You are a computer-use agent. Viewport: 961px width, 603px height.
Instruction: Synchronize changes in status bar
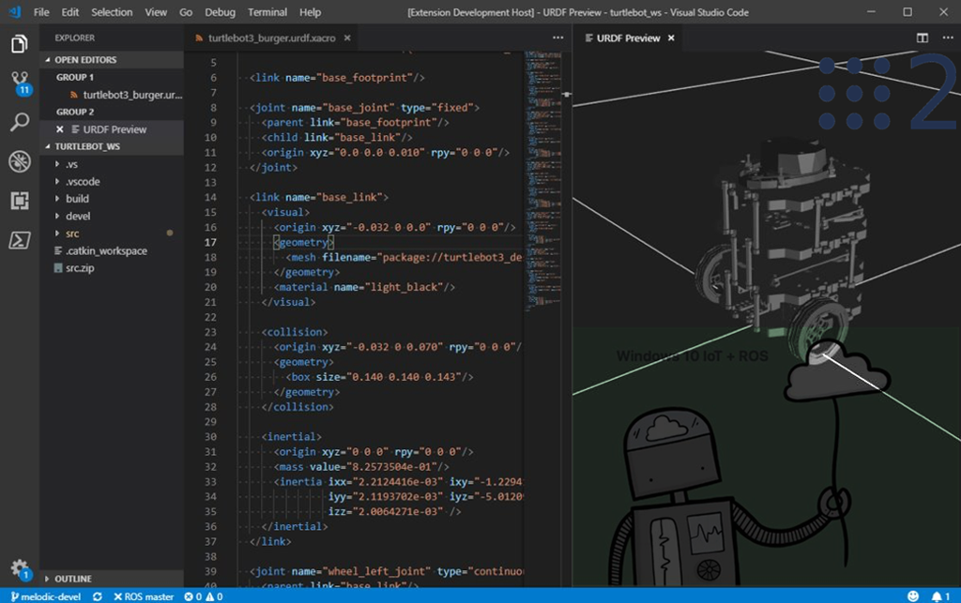pyautogui.click(x=97, y=596)
